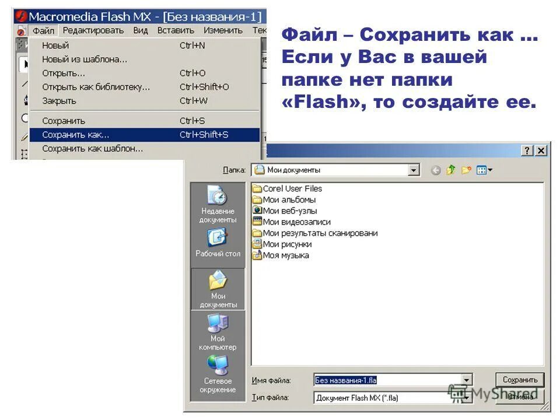Click the dialog help question-mark button

(x=527, y=150)
